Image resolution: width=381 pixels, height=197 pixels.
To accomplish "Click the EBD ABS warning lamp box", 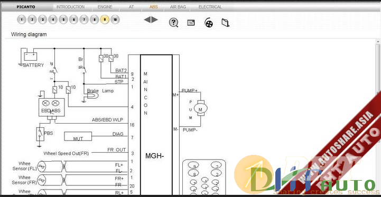I will pyautogui.click(x=51, y=107).
